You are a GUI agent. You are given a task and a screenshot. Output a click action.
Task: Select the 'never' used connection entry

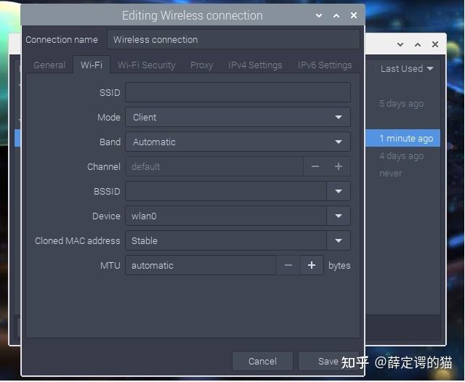tap(391, 173)
